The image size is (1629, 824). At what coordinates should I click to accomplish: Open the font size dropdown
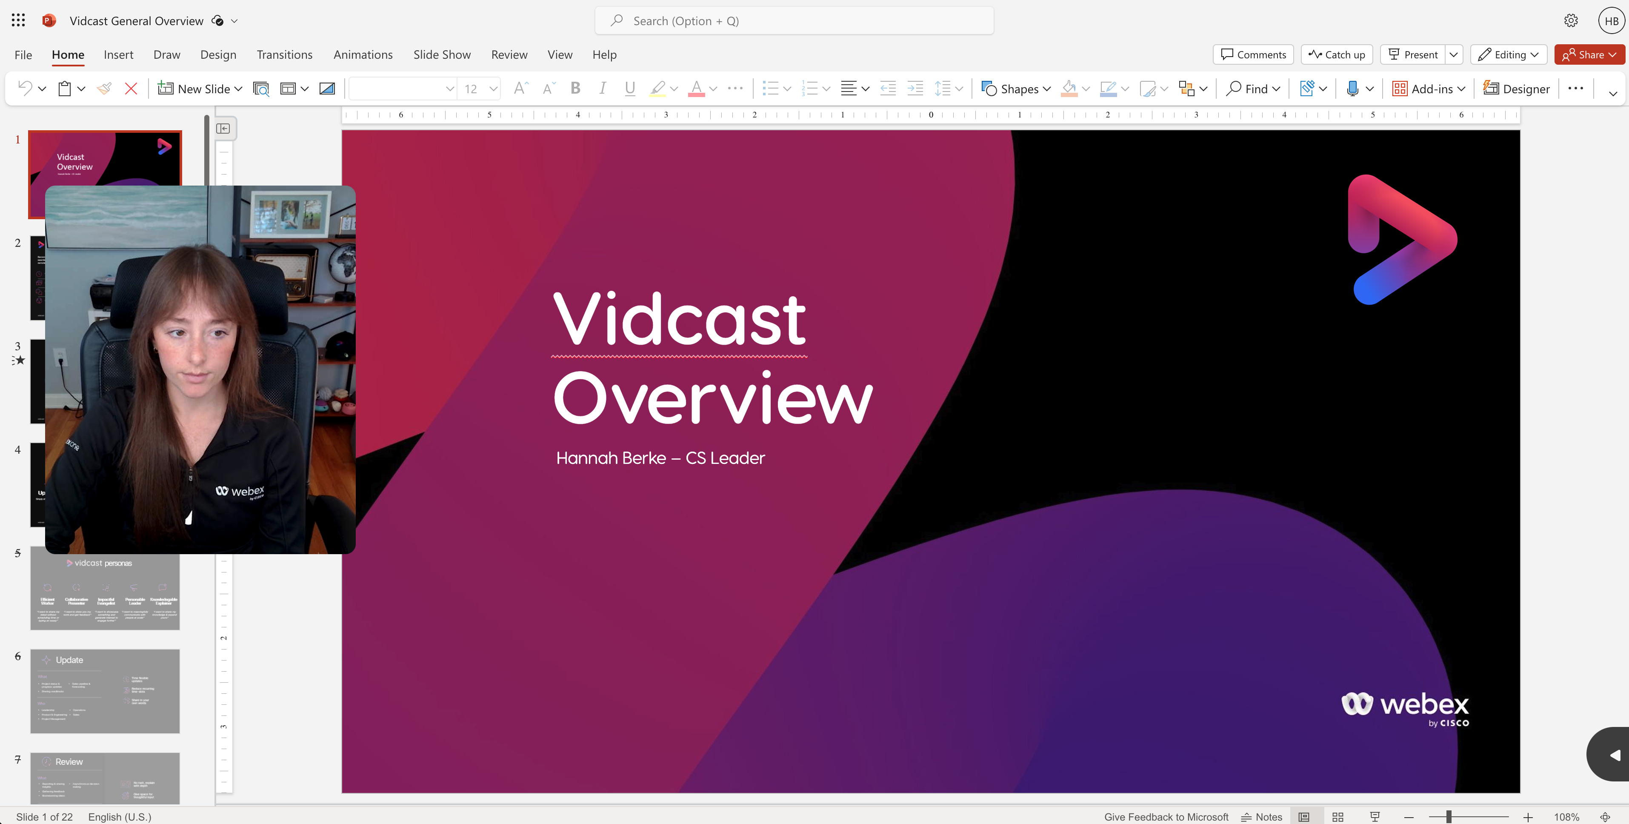(494, 89)
